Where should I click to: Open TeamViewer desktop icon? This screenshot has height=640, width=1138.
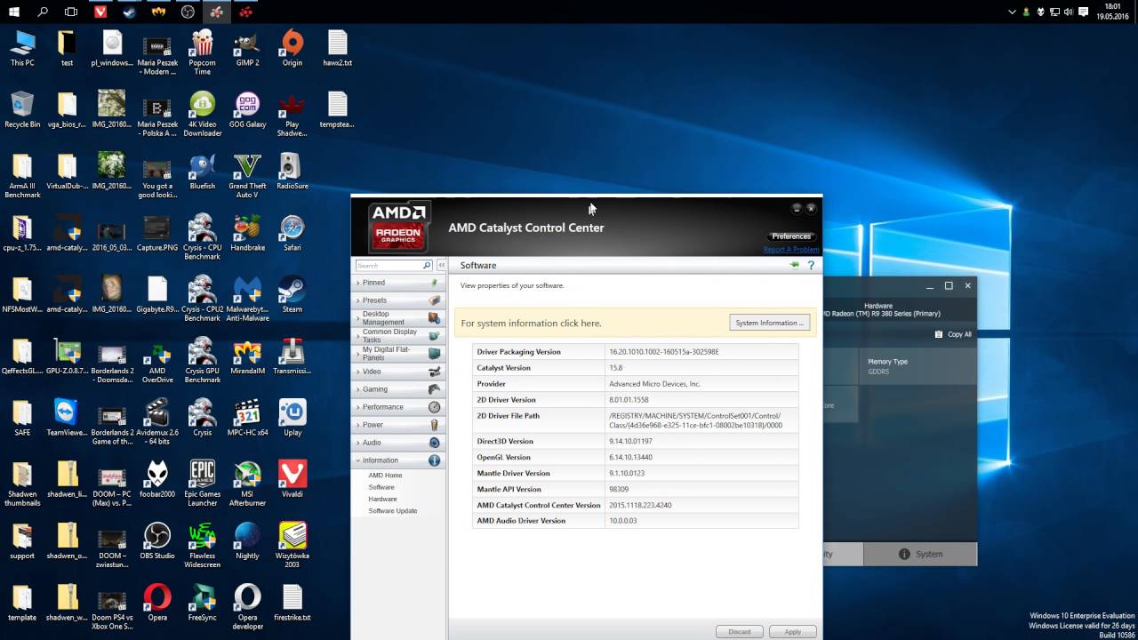pyautogui.click(x=67, y=418)
